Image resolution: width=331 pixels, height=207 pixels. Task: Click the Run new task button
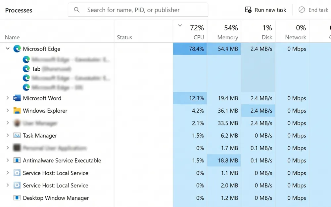265,10
